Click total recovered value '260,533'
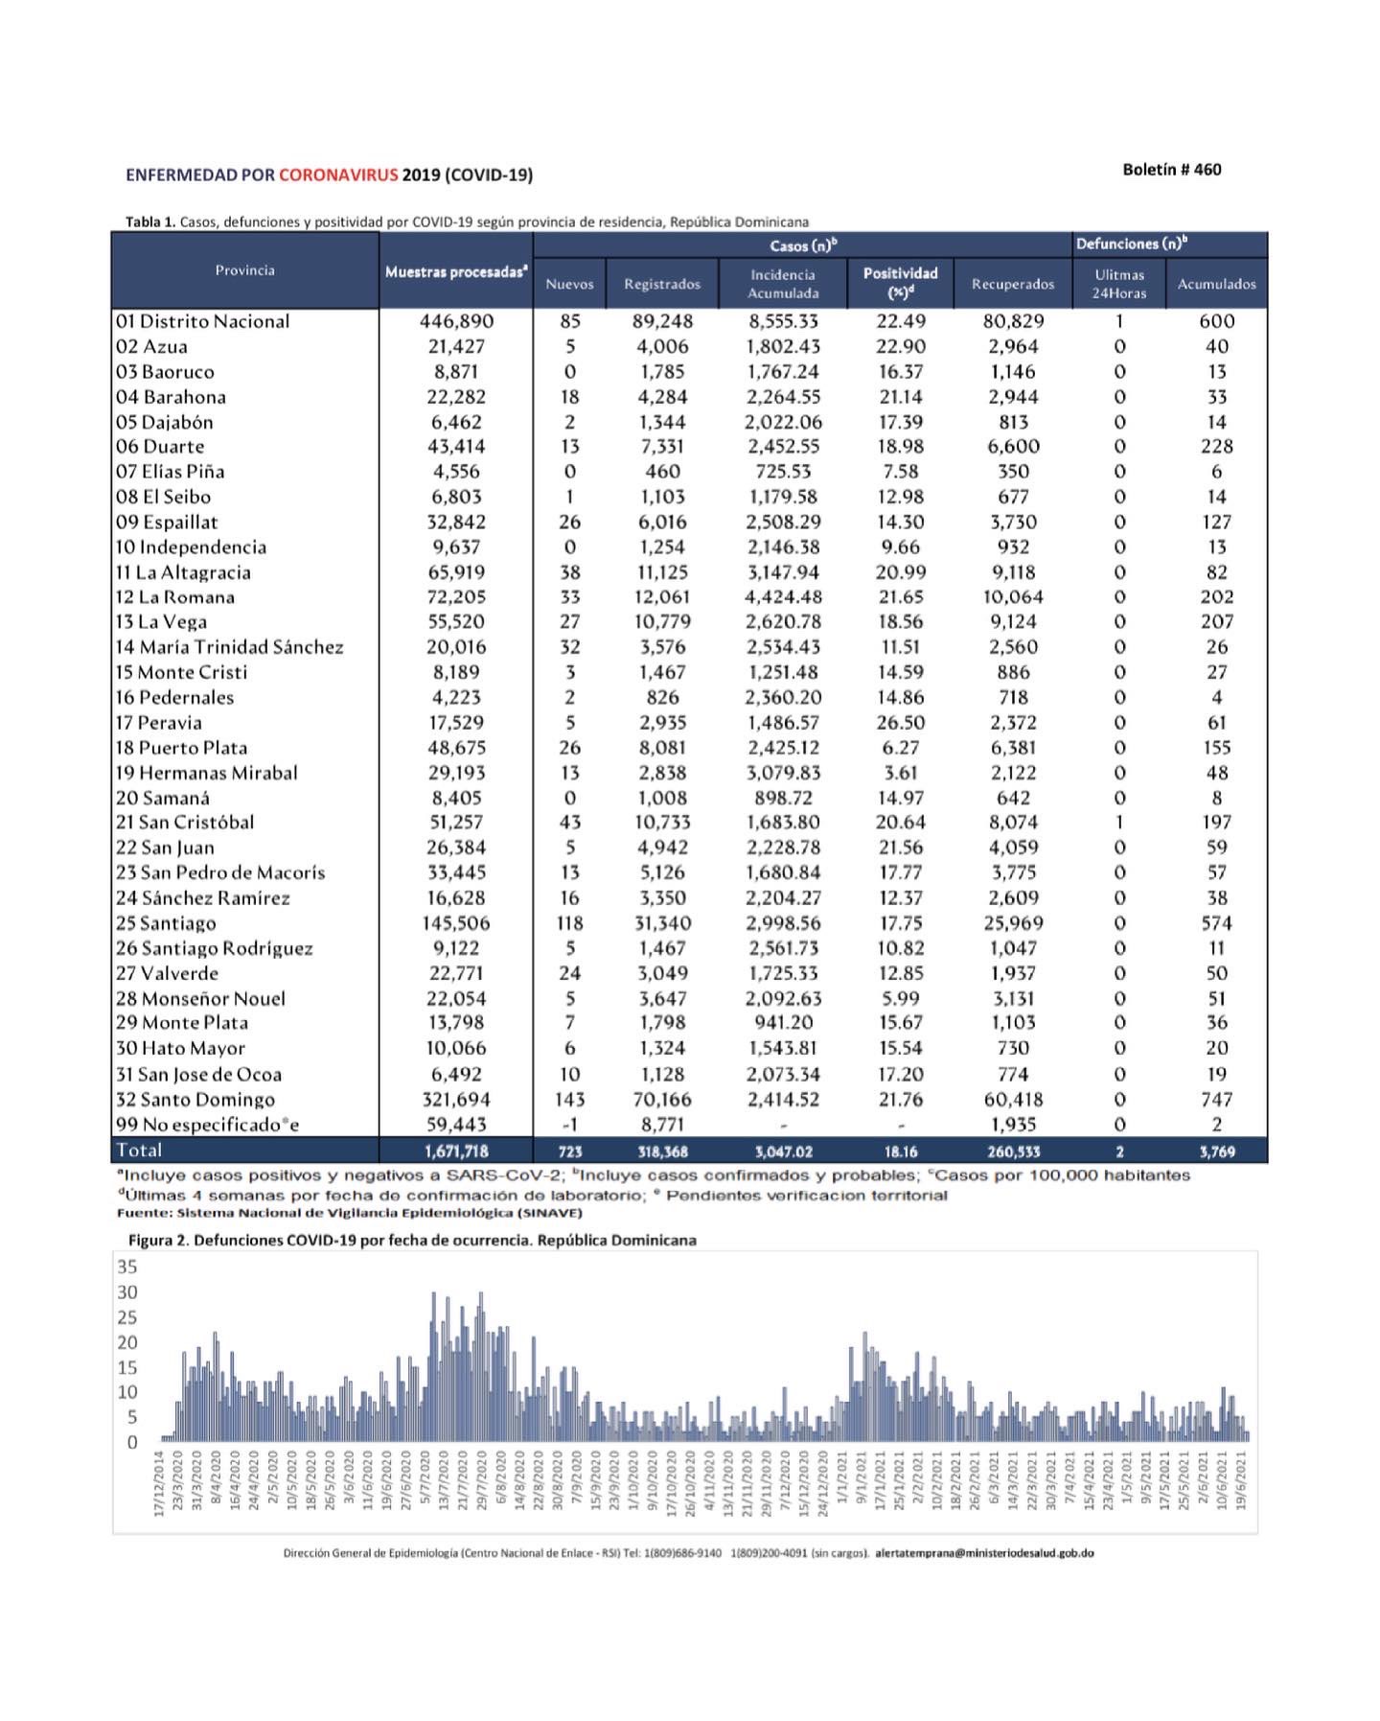1380x1721 pixels. point(1013,1151)
